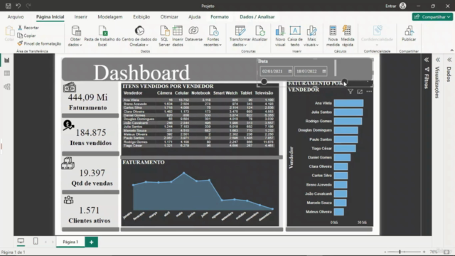Click the Faturamento card 444,09 Mi

90,98
